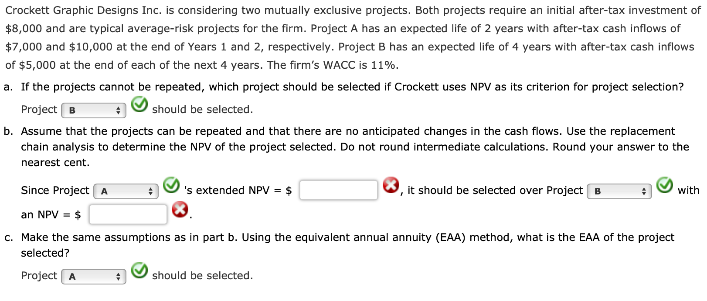Screen dimensions: 707x301
Task: Open the part c Project dropdown showing A
Action: (94, 277)
